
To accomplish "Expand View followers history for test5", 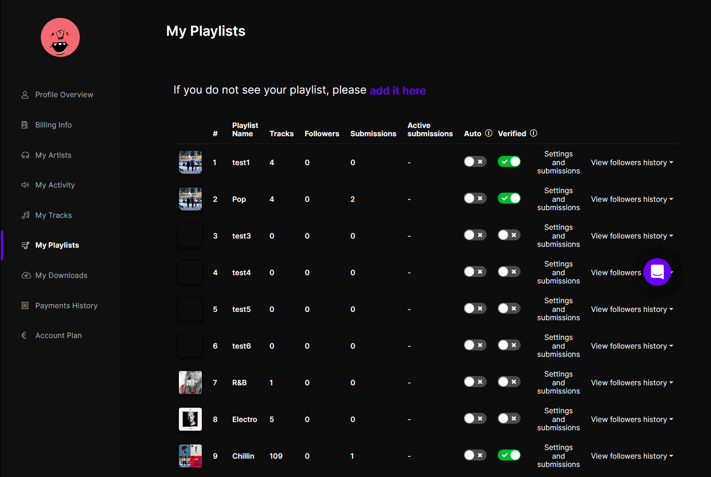I will (632, 309).
